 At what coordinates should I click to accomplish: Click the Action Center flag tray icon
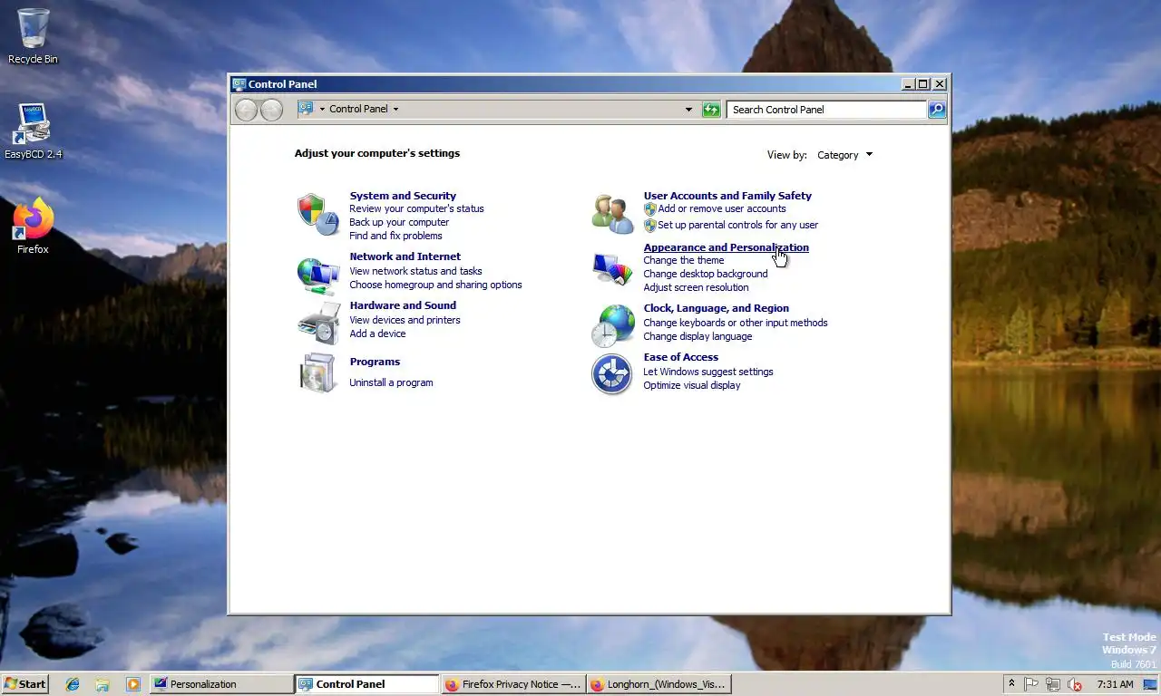1031,684
